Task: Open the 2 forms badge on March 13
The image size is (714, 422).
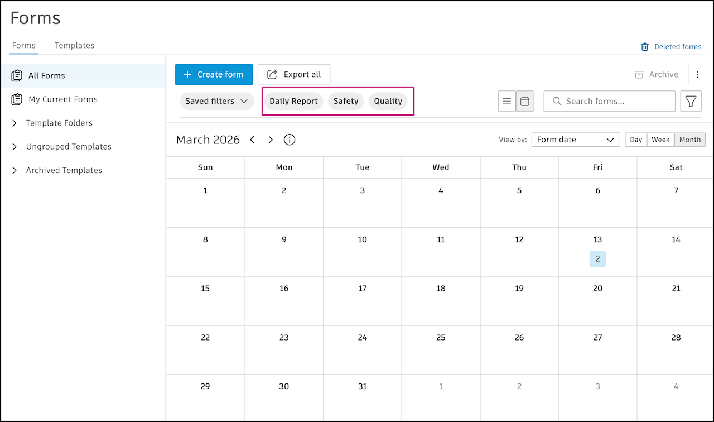Action: [x=597, y=259]
